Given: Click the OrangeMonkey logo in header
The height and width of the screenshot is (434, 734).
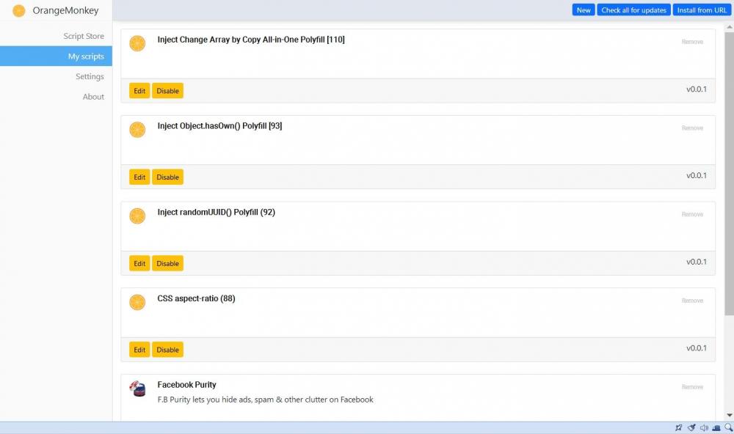Looking at the screenshot, I should click(x=19, y=10).
